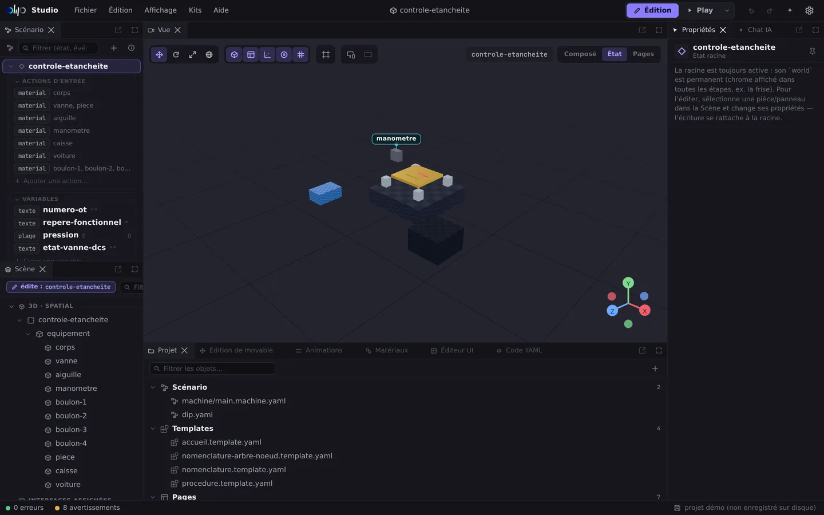
Task: Click the green Y axis gizmo handle
Action: [x=628, y=283]
